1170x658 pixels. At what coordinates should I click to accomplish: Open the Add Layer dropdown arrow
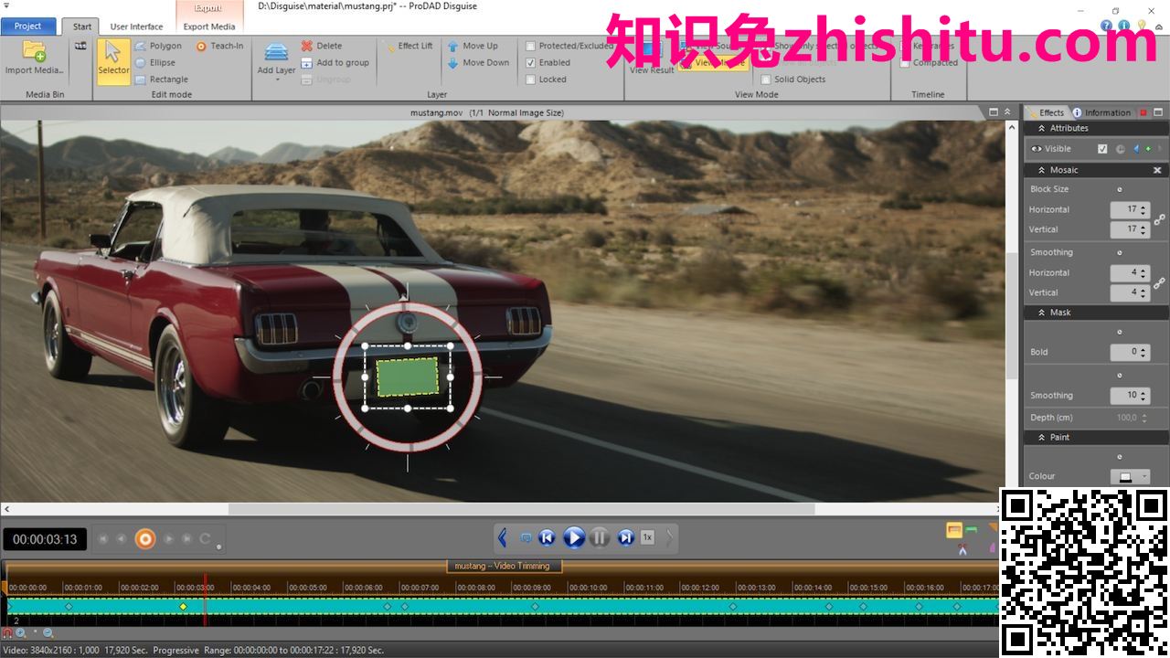click(x=276, y=80)
